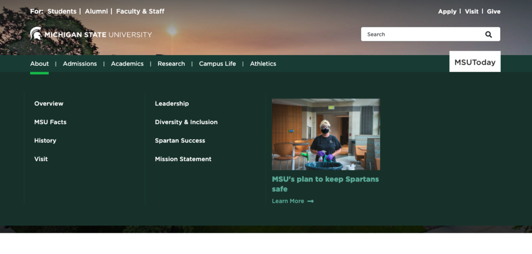Select History in the About submenu
532x254 pixels.
coord(45,141)
